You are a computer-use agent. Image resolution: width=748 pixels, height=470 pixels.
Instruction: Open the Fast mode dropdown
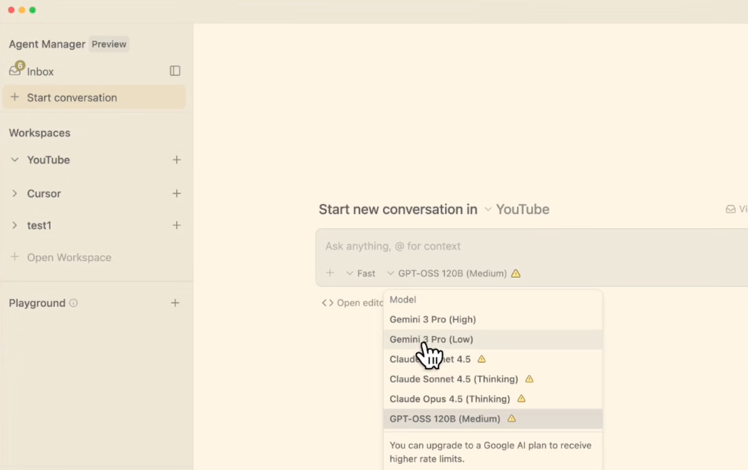[360, 273]
